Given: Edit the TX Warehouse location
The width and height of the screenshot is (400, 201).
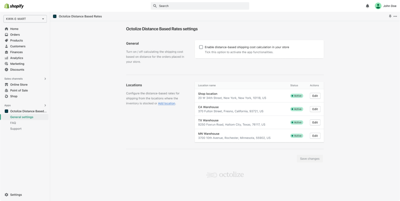Looking at the screenshot, I should click(315, 122).
